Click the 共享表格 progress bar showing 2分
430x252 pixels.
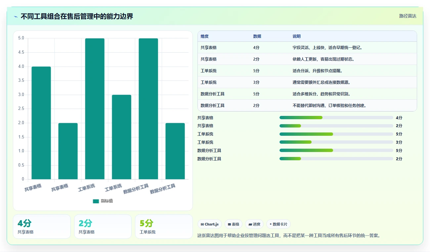[336, 126]
